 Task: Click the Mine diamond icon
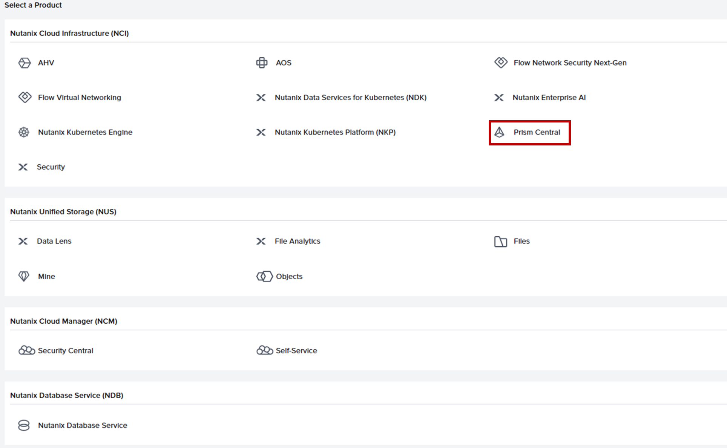pyautogui.click(x=24, y=276)
